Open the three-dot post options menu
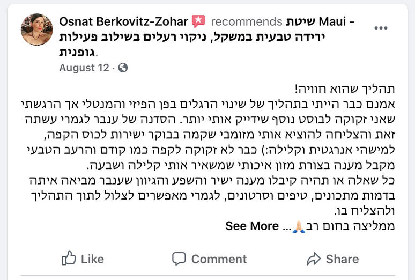This screenshot has width=415, height=280. [381, 28]
